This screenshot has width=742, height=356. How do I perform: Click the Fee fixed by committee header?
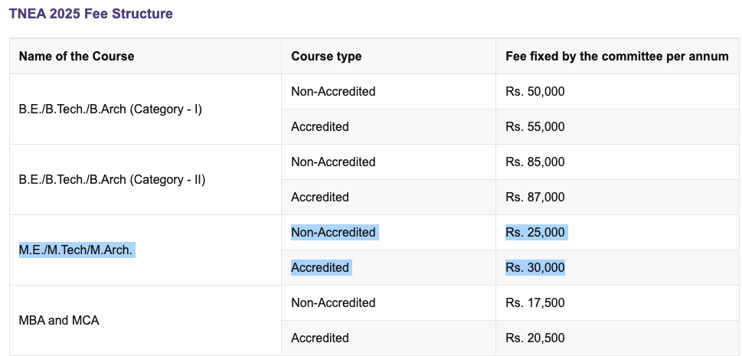point(616,56)
